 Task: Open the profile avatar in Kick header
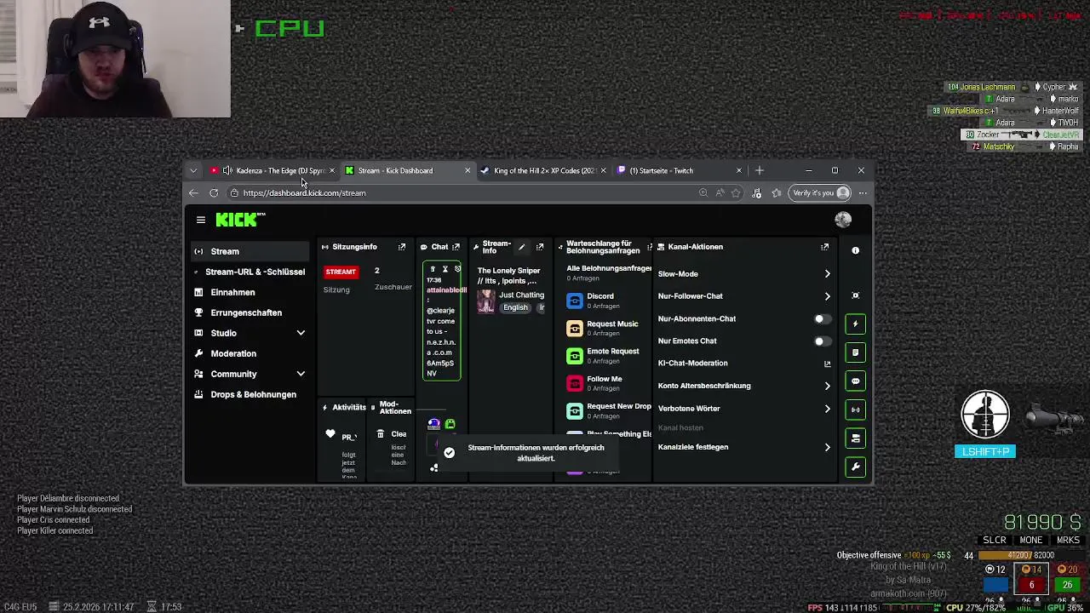[843, 220]
